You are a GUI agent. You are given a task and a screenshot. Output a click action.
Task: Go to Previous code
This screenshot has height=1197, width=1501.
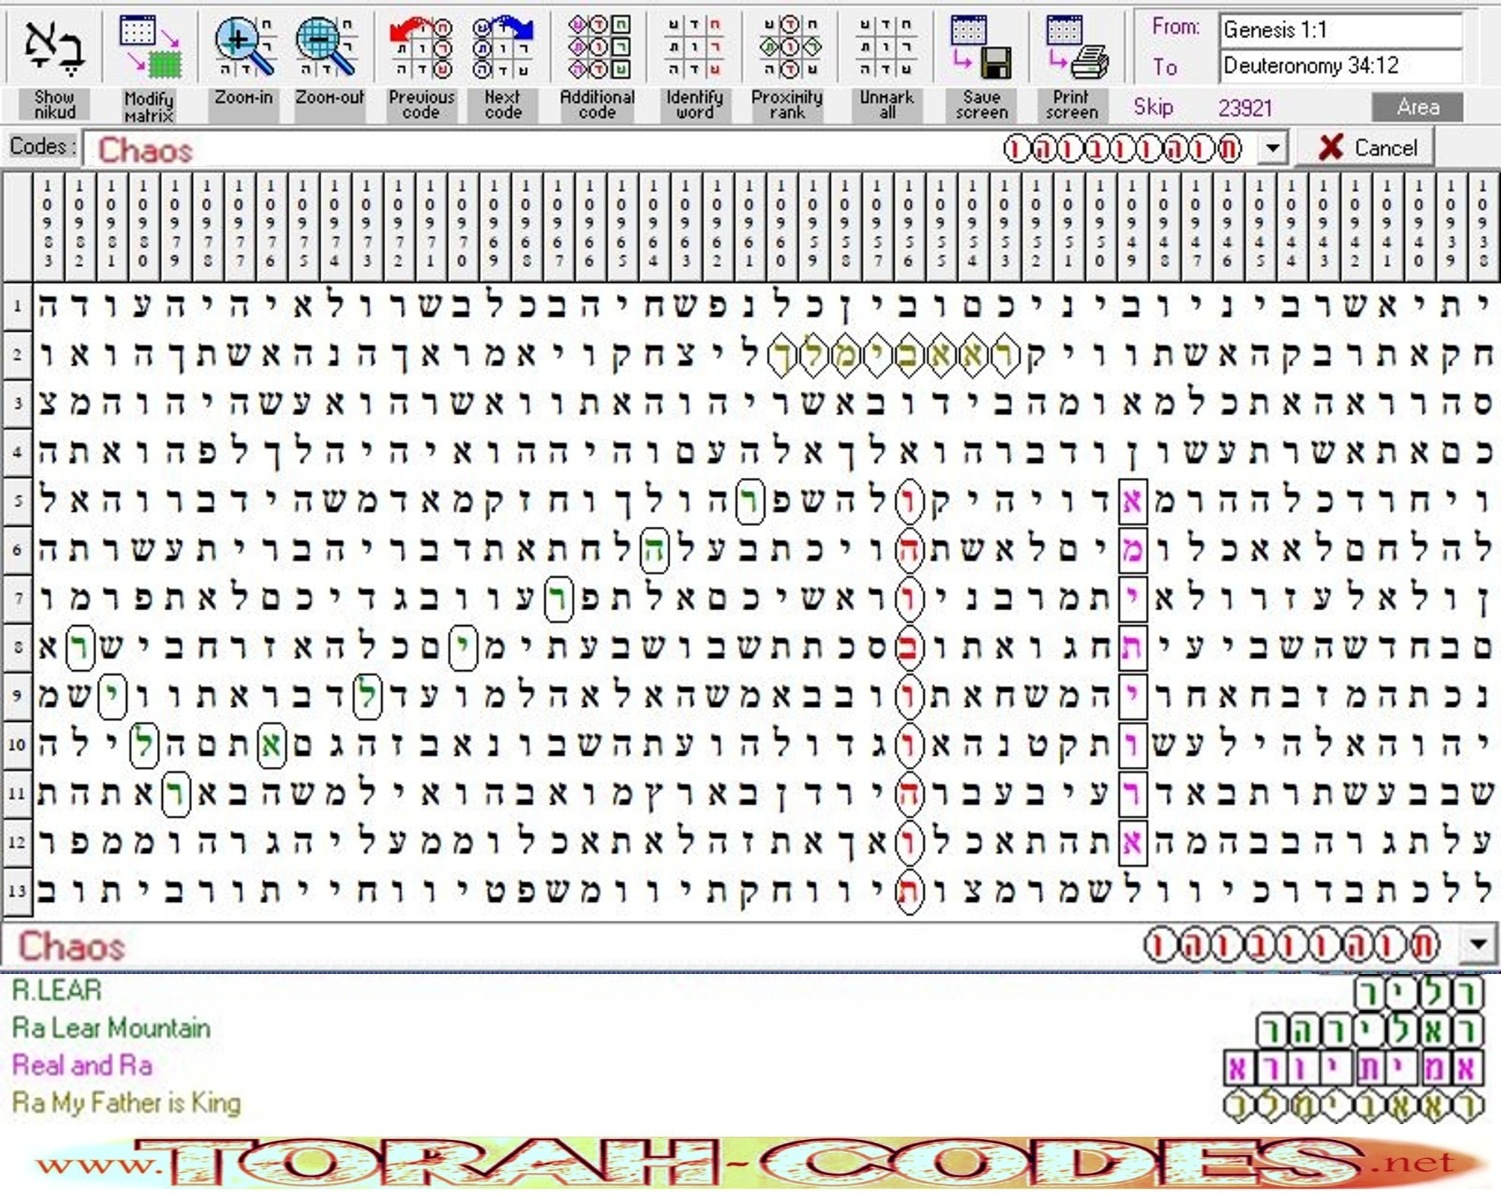pos(421,48)
